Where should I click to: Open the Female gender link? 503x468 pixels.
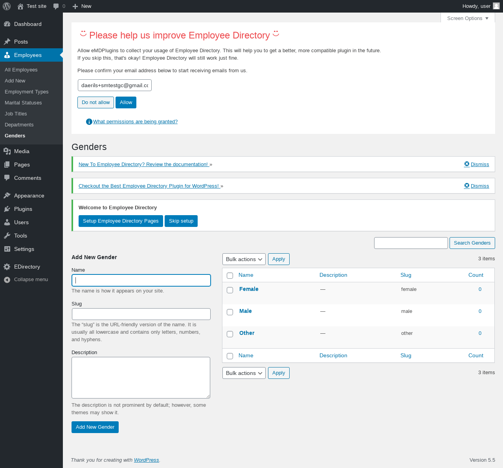coord(249,289)
